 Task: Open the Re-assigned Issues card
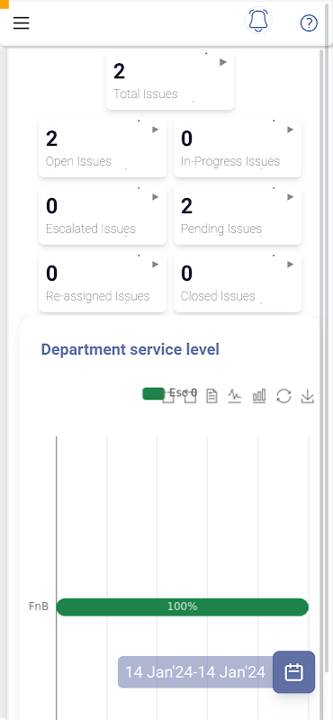click(103, 282)
